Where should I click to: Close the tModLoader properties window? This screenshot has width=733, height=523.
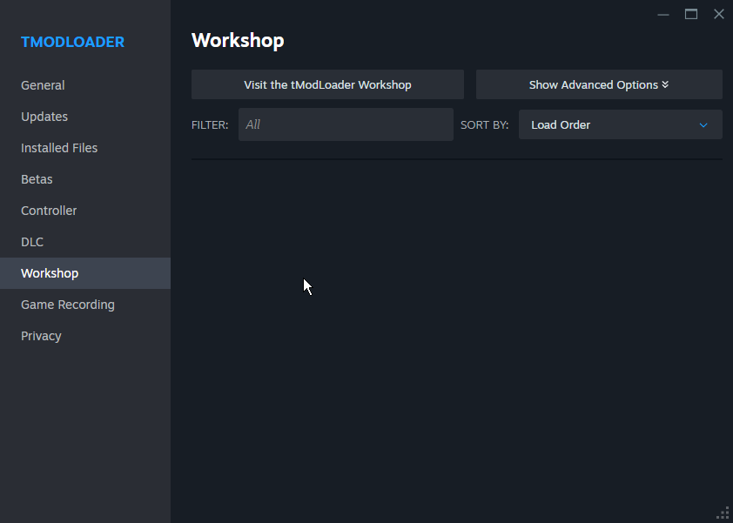click(x=719, y=14)
